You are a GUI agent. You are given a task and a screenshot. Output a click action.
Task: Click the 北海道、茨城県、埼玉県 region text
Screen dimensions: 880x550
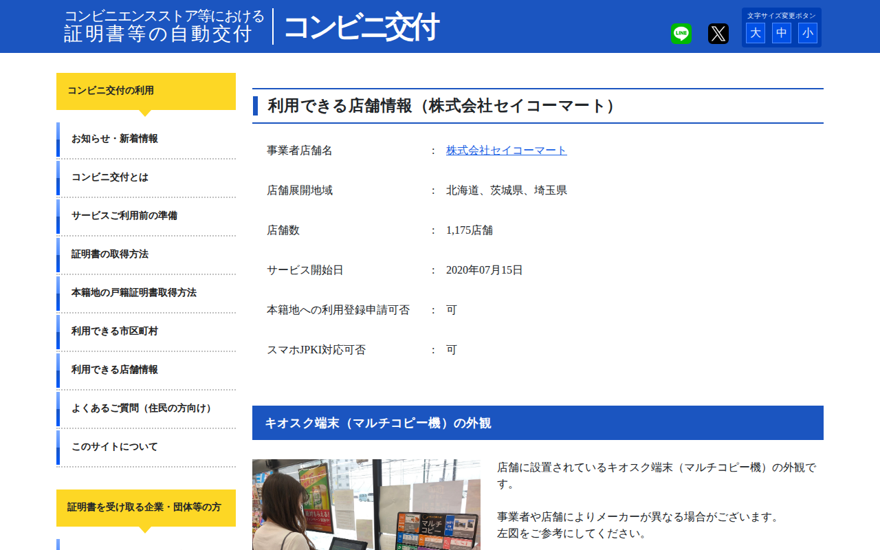click(507, 190)
